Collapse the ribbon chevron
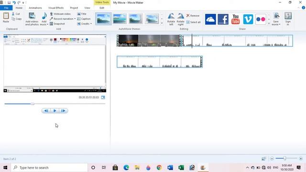This screenshot has width=306, height=172. 298,8
